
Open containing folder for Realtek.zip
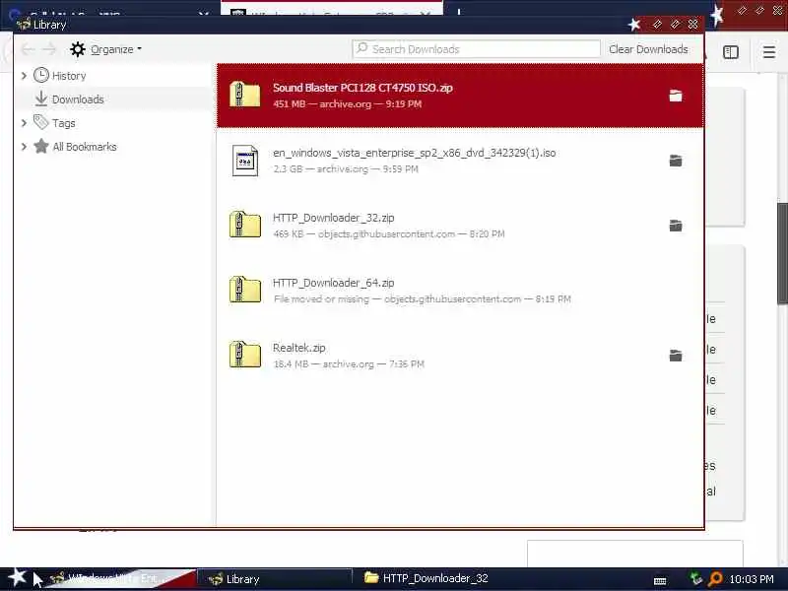(676, 356)
